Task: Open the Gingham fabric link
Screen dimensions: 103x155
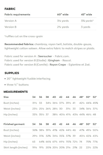Action: [54, 60]
